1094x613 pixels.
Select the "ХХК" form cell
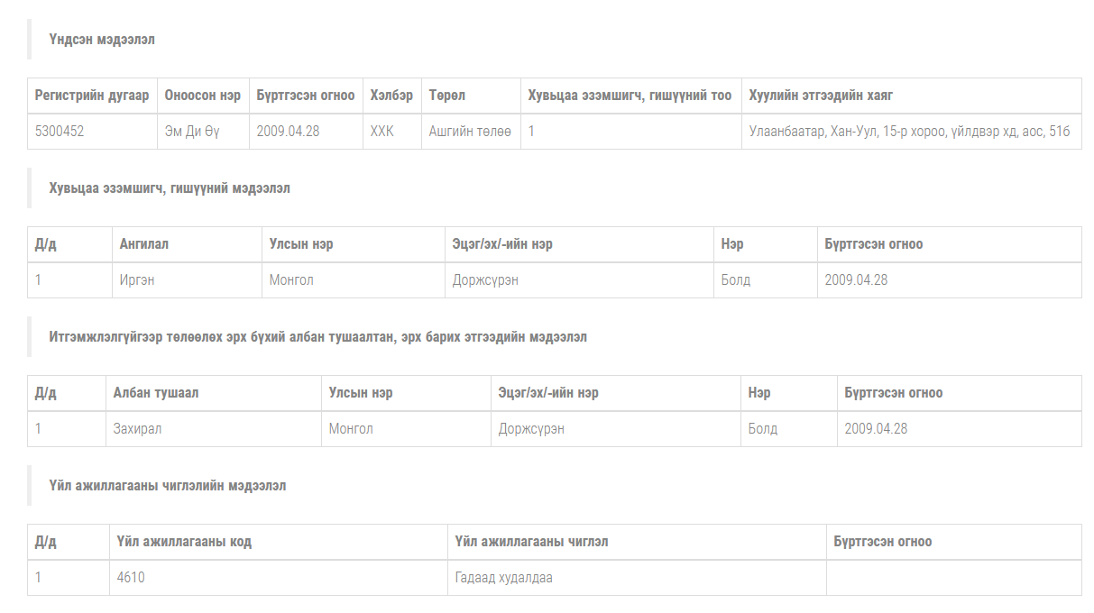click(x=382, y=132)
